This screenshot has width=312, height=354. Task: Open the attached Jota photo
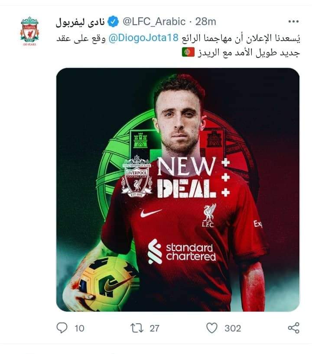(x=178, y=190)
